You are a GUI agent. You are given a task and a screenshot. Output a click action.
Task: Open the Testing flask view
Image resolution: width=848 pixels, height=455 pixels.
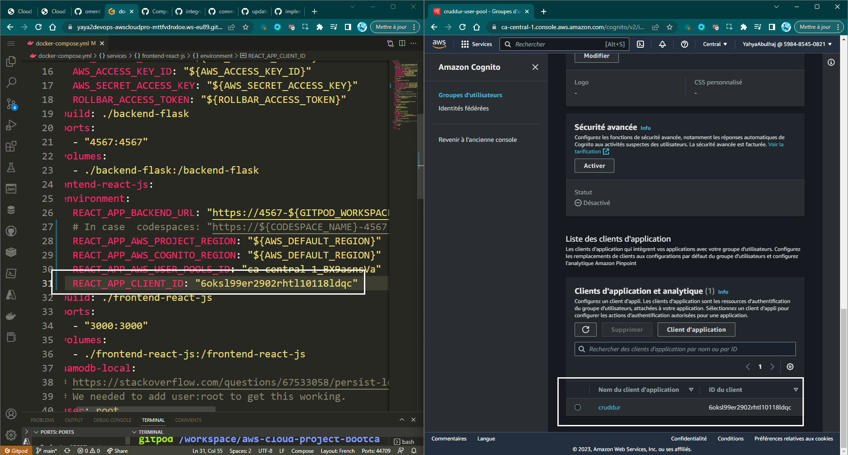pos(11,167)
